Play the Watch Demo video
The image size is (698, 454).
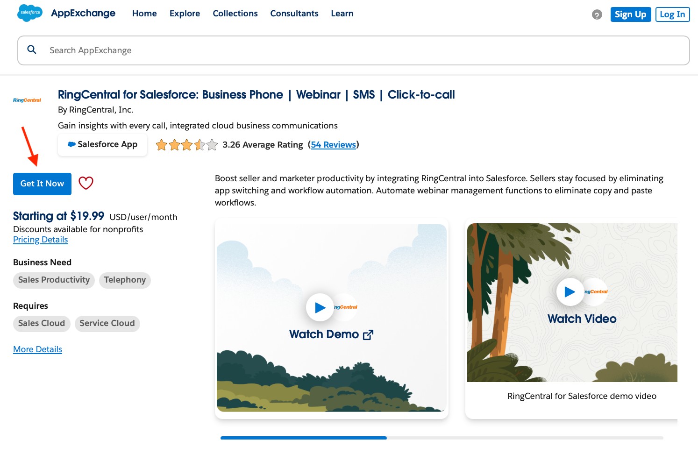point(320,307)
